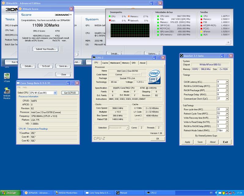Click the Core Speed value in CPU-Z
This screenshot has height=196, width=244.
pyautogui.click(x=118, y=108)
